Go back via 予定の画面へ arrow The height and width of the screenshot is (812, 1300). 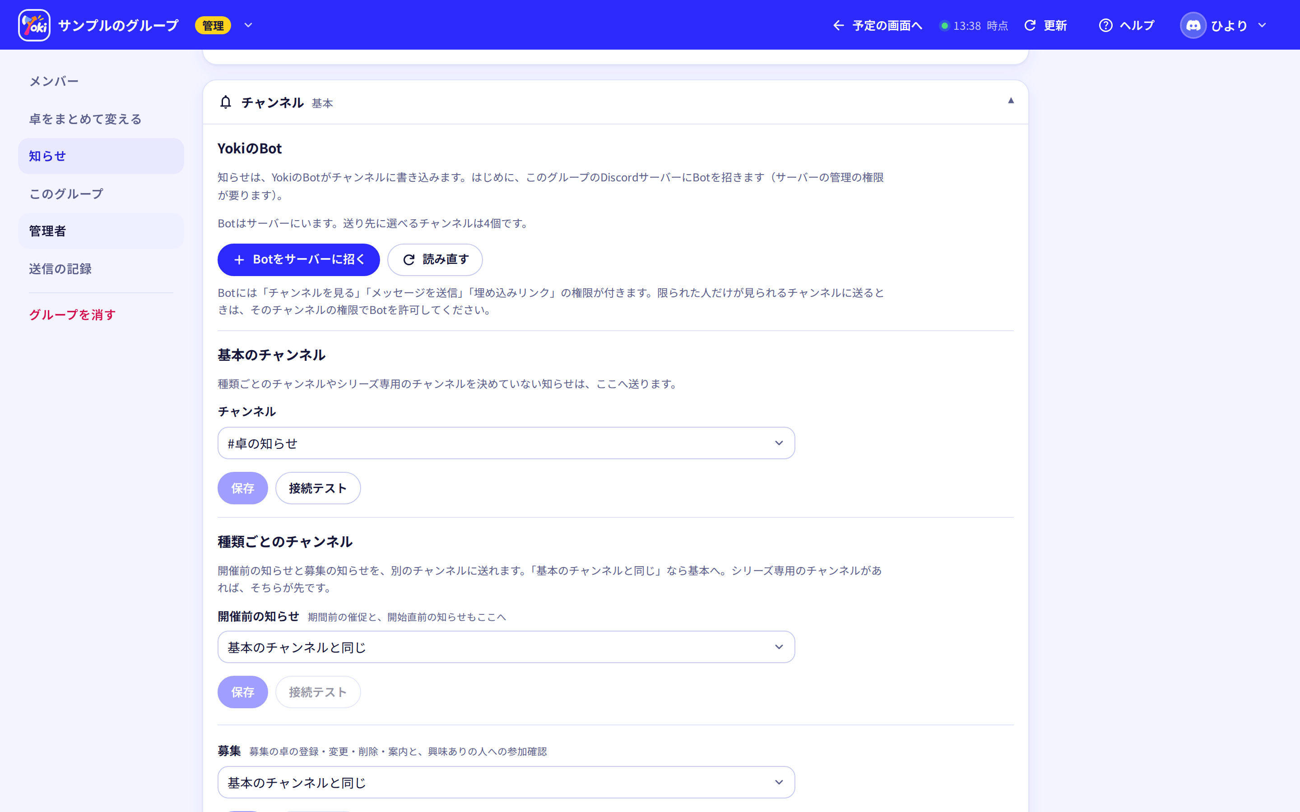[877, 25]
